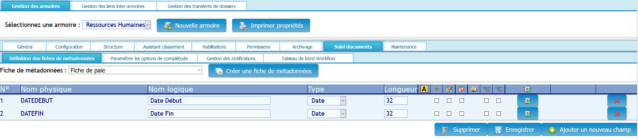This screenshot has width=638, height=140.
Task: Click 'Créer une fiche de métadonnées' button
Action: click(263, 71)
